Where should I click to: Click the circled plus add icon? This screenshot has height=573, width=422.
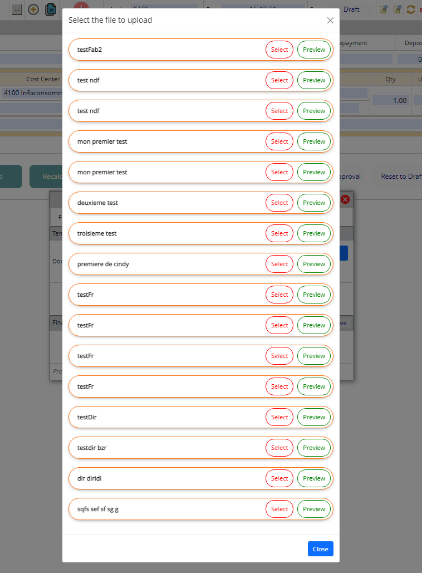33,9
